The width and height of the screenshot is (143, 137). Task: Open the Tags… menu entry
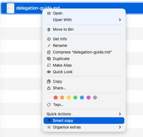[84, 105]
